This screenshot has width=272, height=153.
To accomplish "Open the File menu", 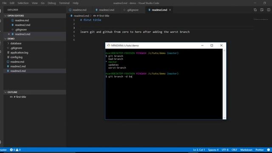I will click(4, 3).
